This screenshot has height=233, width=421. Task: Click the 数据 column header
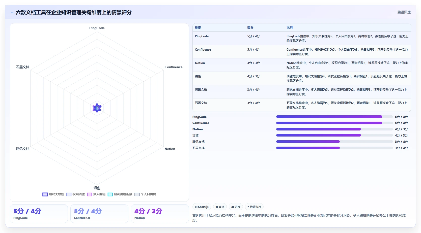(250, 28)
